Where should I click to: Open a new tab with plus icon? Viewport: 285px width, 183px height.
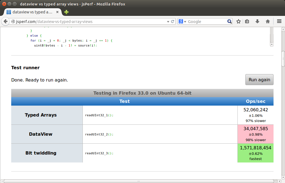point(66,12)
